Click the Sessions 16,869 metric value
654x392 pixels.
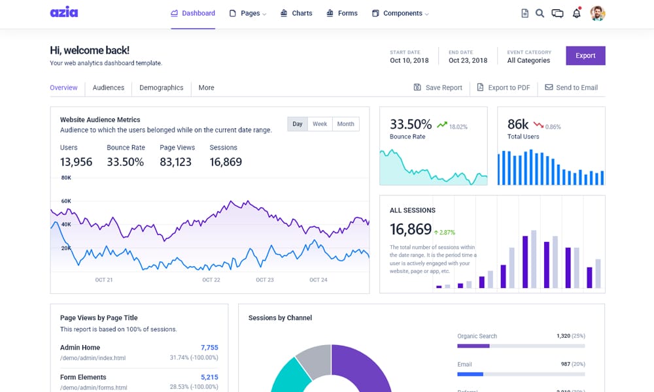(x=225, y=161)
